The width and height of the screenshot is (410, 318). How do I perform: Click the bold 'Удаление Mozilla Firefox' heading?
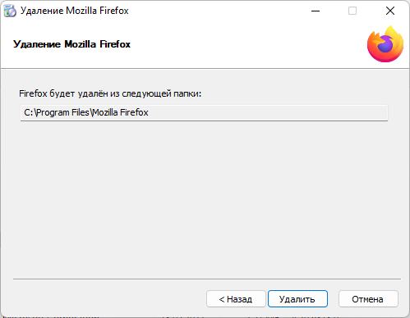click(x=71, y=44)
